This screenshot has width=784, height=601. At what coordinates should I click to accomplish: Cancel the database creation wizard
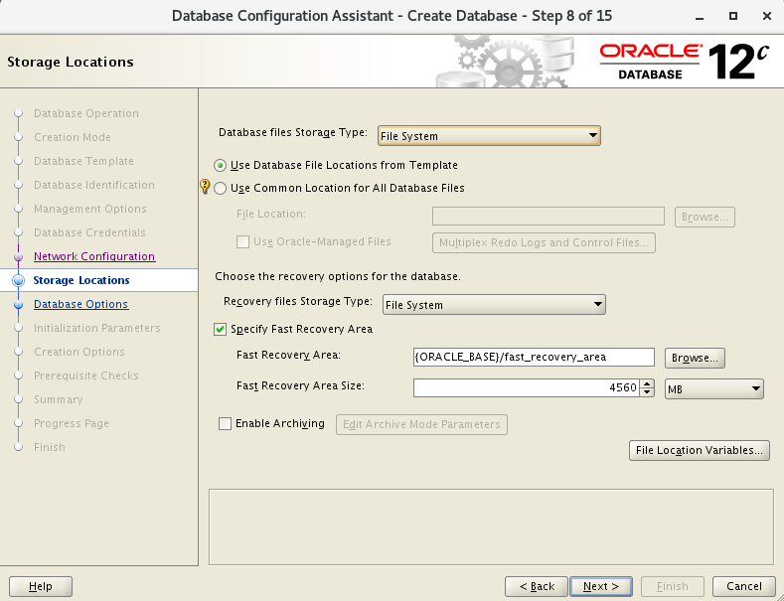(x=744, y=586)
